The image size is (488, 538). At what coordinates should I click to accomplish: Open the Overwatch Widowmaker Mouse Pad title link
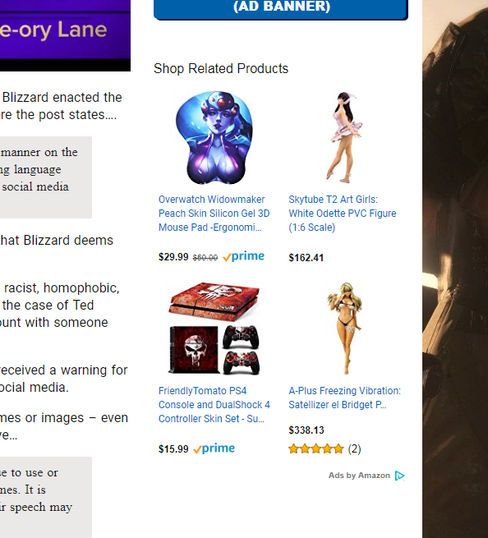pyautogui.click(x=214, y=214)
